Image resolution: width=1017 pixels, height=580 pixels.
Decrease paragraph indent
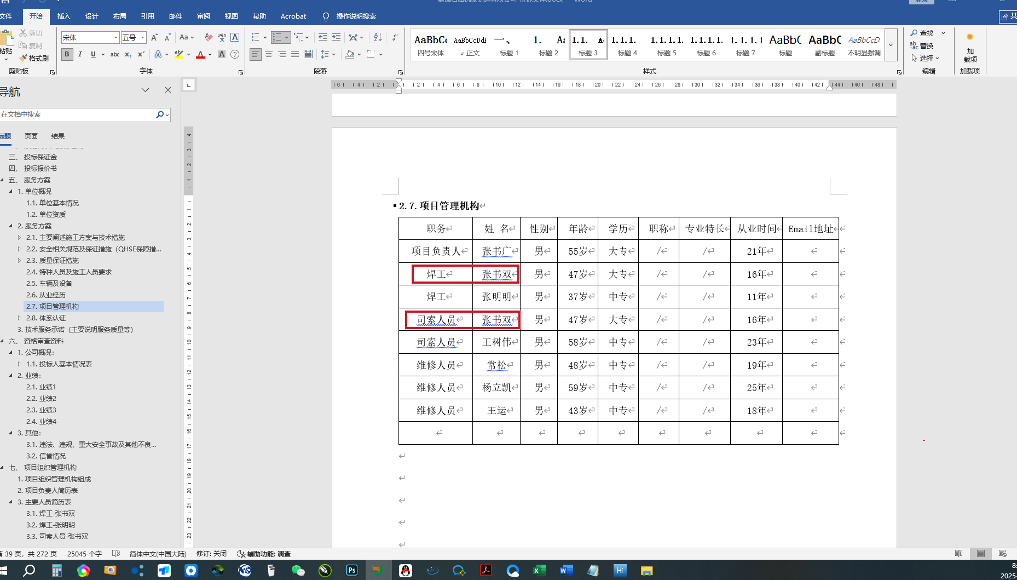click(323, 37)
